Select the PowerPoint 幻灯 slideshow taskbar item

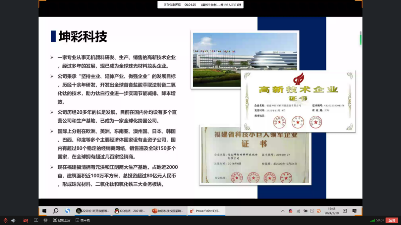pos(206,211)
